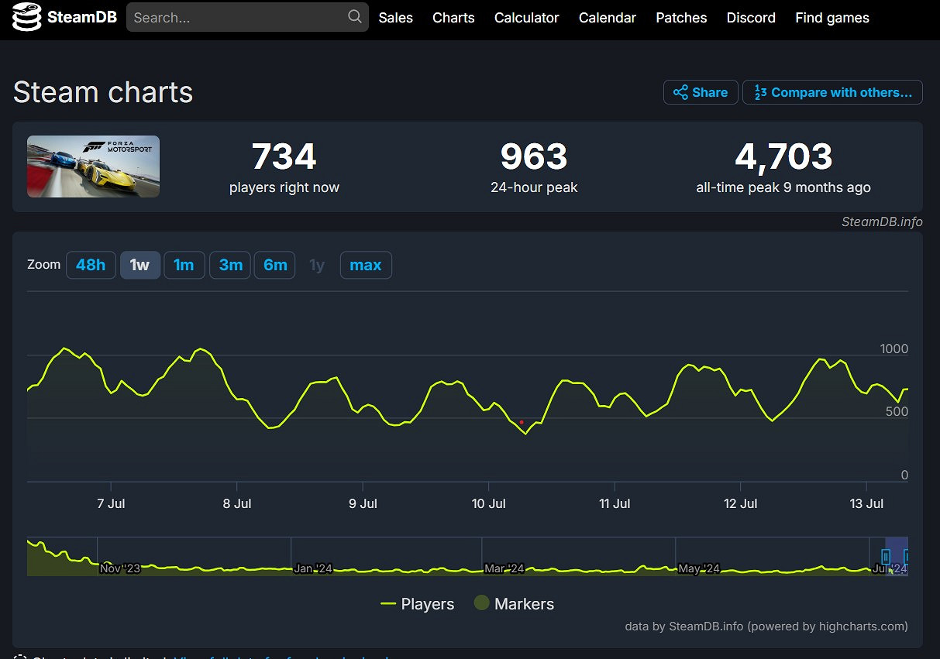Toggle the Players series legend

(418, 604)
